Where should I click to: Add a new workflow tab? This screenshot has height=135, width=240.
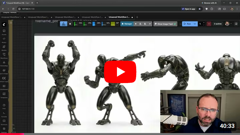coord(137,17)
